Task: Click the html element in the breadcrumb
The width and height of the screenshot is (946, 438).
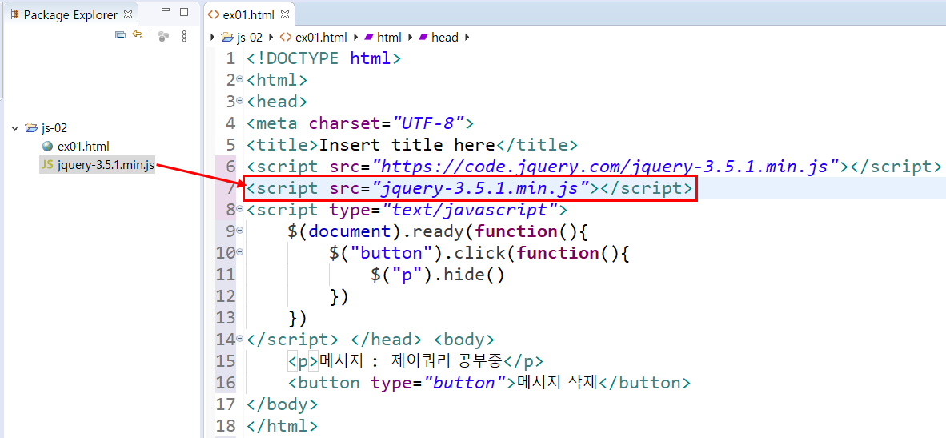Action: click(389, 38)
